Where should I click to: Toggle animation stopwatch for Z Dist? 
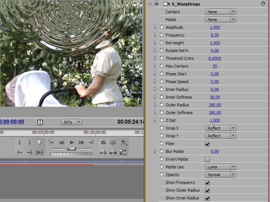pos(161,120)
